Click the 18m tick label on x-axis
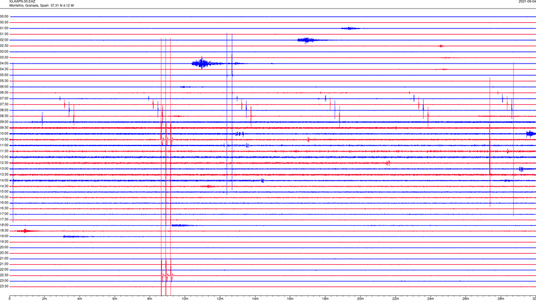The image size is (536, 301). [326, 299]
